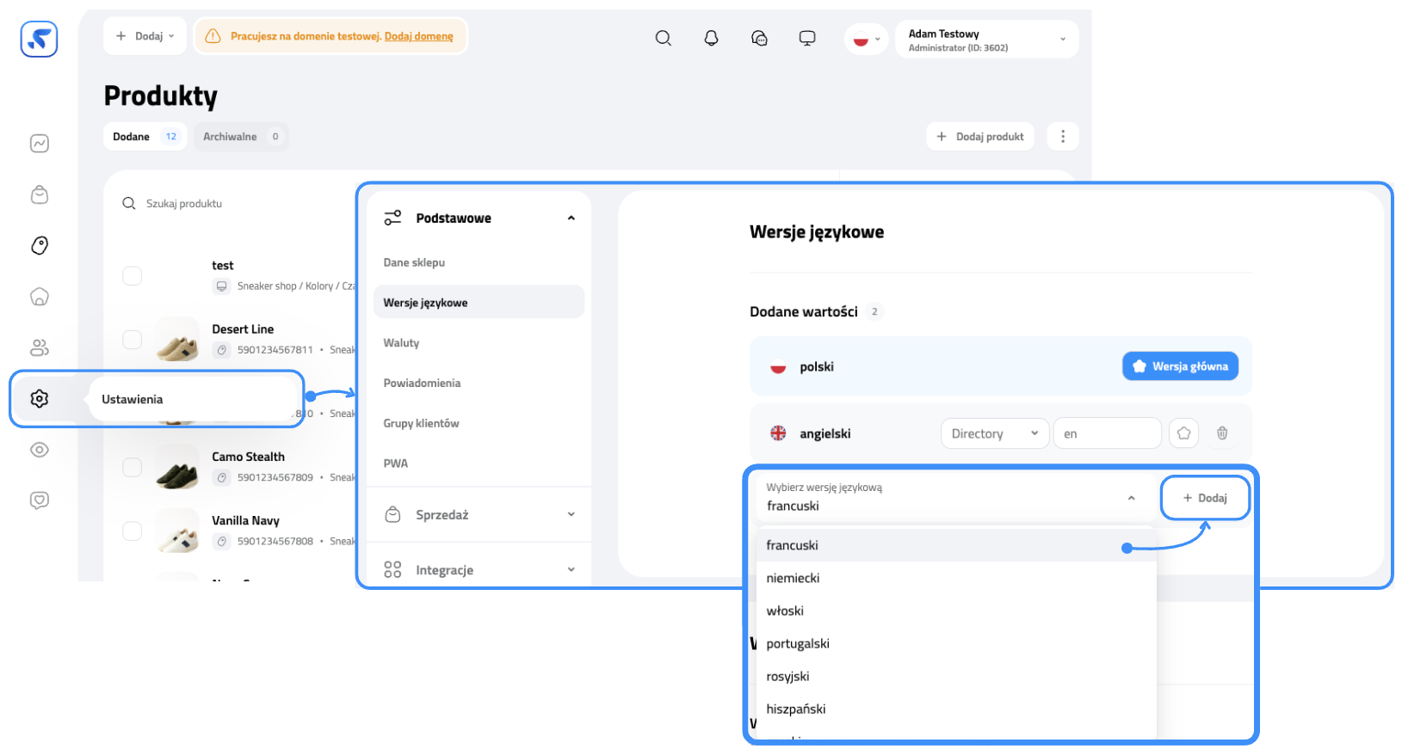Tick the Camo Stealth product checkbox
Screen dimensions: 1402x755
point(132,467)
